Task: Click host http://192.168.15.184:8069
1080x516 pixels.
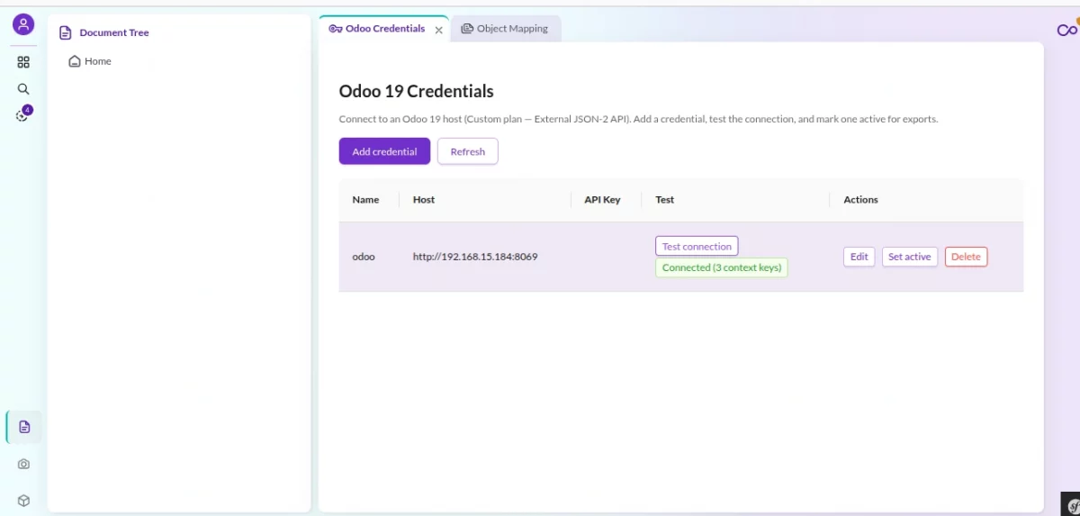Action: [x=475, y=257]
